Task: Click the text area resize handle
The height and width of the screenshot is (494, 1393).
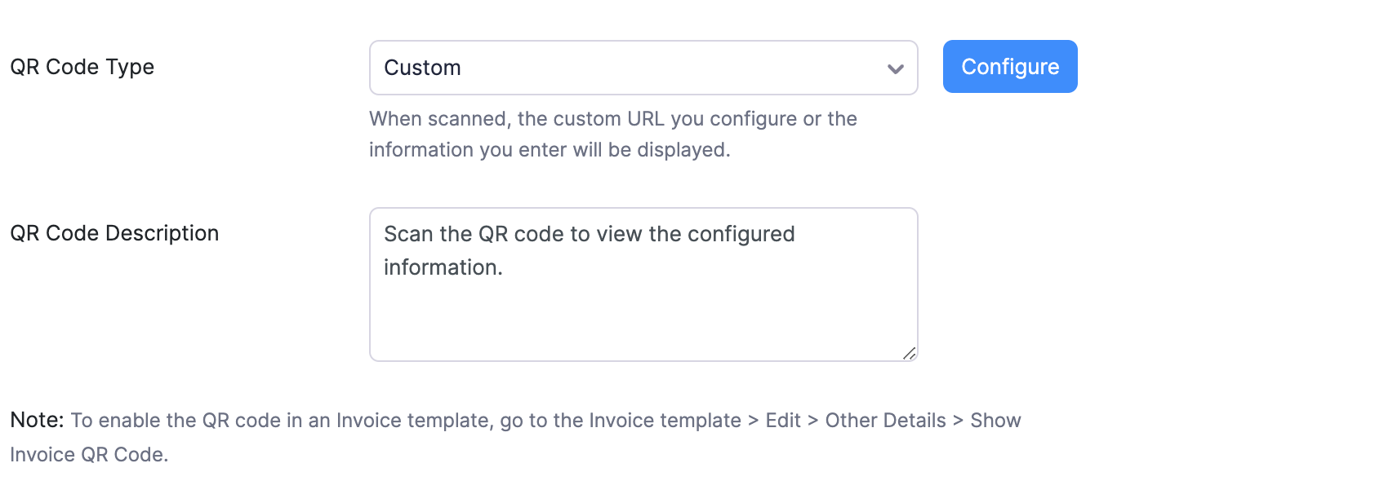Action: 909,353
